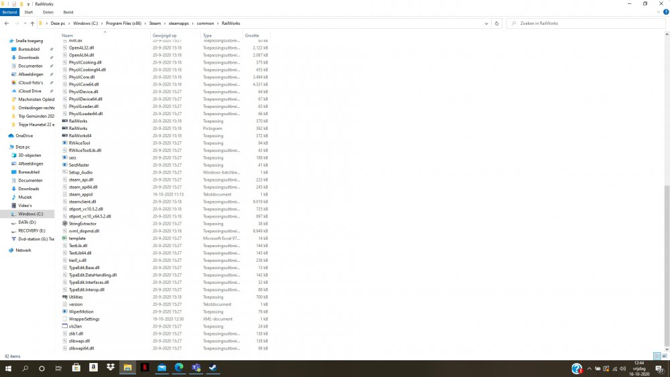The height and width of the screenshot is (377, 670).
Task: Refresh the folder with the reload icon
Action: point(496,23)
